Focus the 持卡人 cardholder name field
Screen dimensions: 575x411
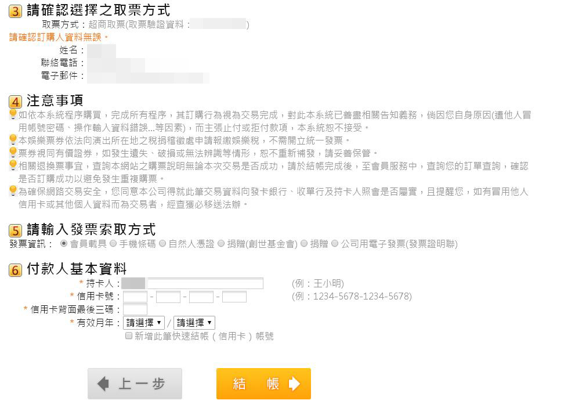[193, 283]
